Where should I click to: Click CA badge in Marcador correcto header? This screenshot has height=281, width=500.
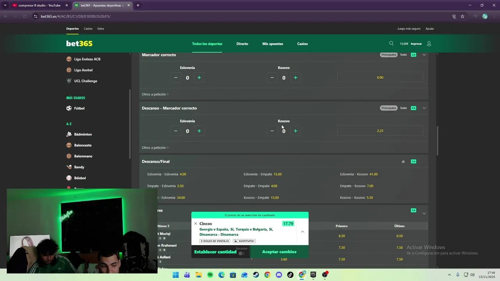coord(413,55)
